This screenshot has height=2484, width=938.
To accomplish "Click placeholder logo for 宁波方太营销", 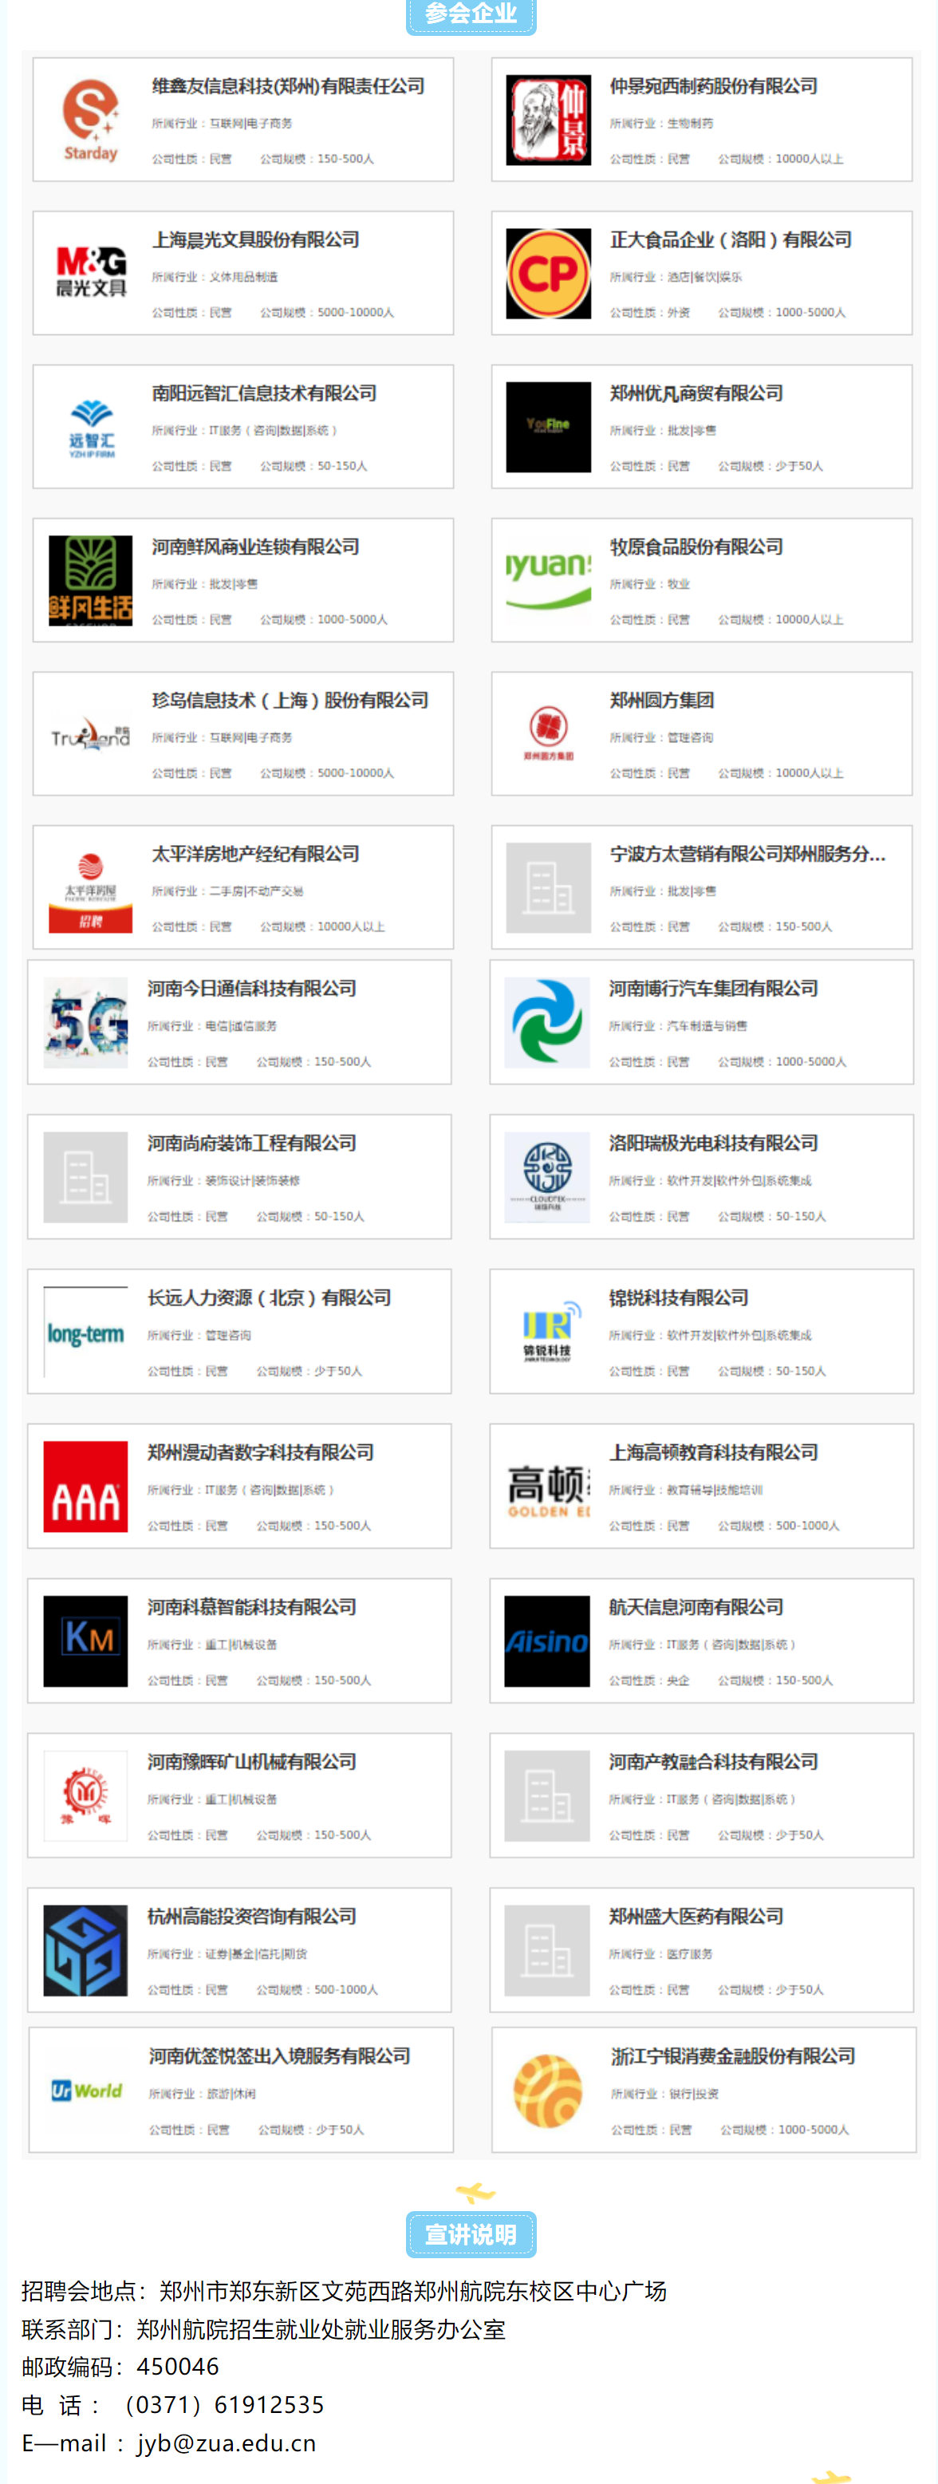I will (x=549, y=888).
